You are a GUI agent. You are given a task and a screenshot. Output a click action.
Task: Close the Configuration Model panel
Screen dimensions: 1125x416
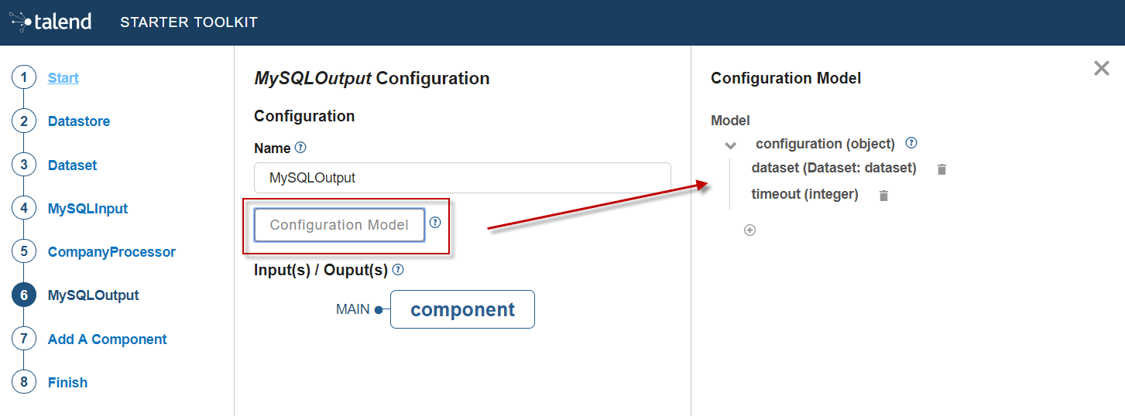(1101, 69)
